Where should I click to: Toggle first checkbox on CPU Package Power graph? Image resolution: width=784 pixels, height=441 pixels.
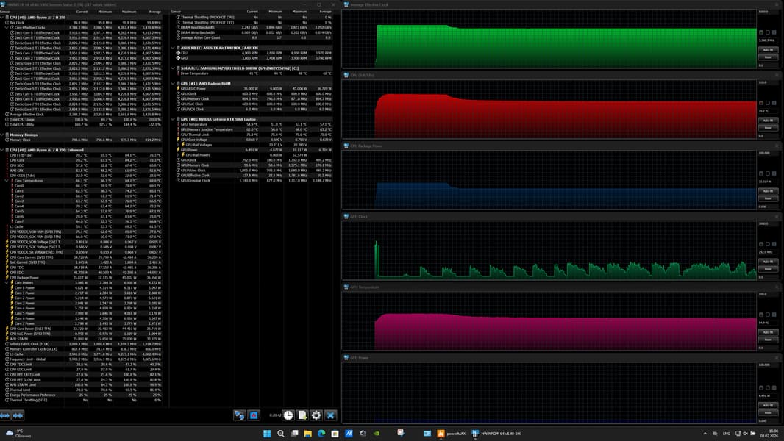pyautogui.click(x=761, y=173)
